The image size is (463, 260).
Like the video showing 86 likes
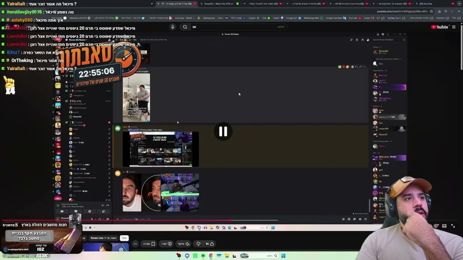(210, 244)
